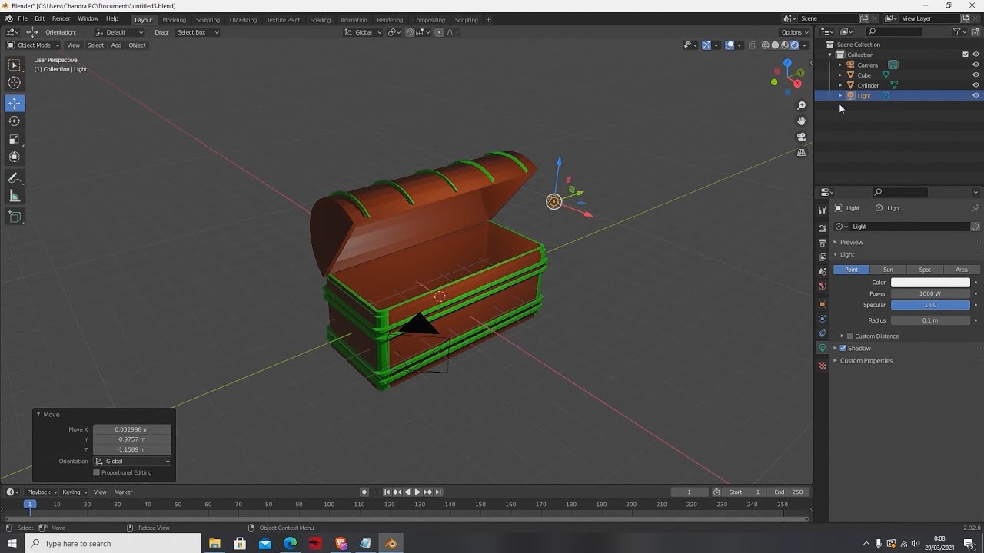
Task: Select the Annotate tool
Action: (15, 178)
